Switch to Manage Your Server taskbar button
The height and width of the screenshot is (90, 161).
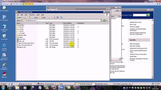pos(27,84)
